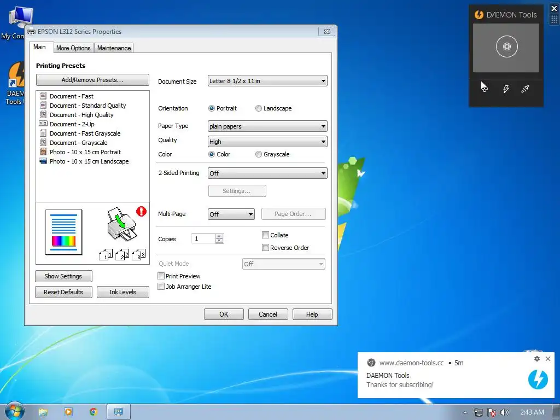The image size is (560, 420).
Task: Click the collate pages 2-2 icon
Action: tap(122, 255)
